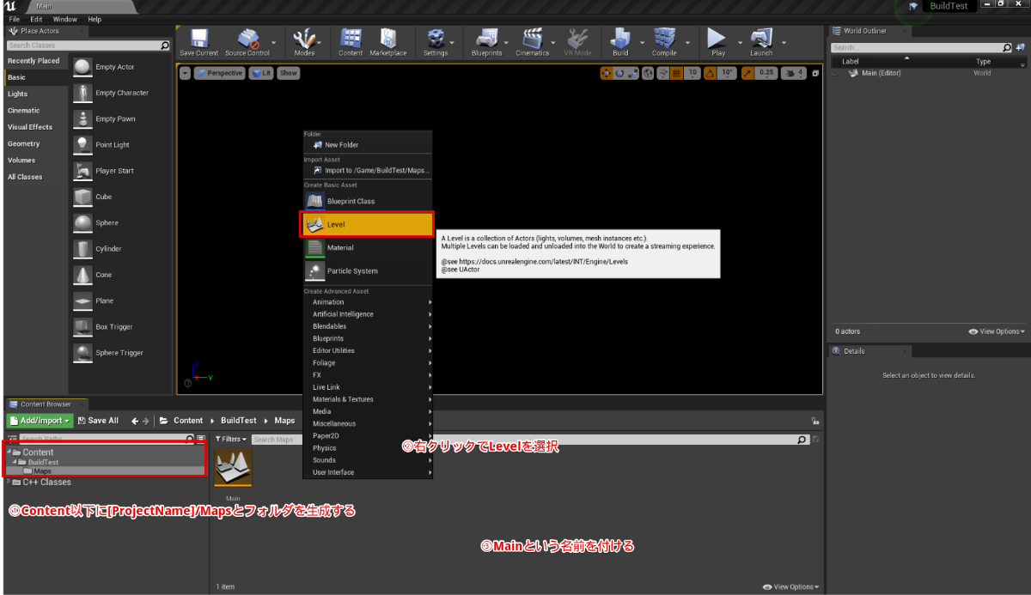The height and width of the screenshot is (595, 1031).
Task: Toggle the Lit view mode button
Action: [x=261, y=73]
